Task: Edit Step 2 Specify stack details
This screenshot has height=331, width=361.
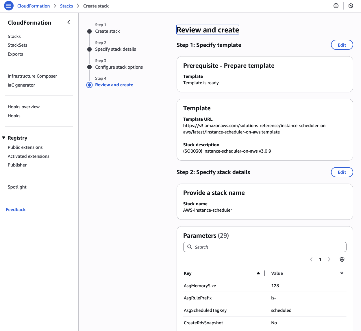Action: point(342,172)
